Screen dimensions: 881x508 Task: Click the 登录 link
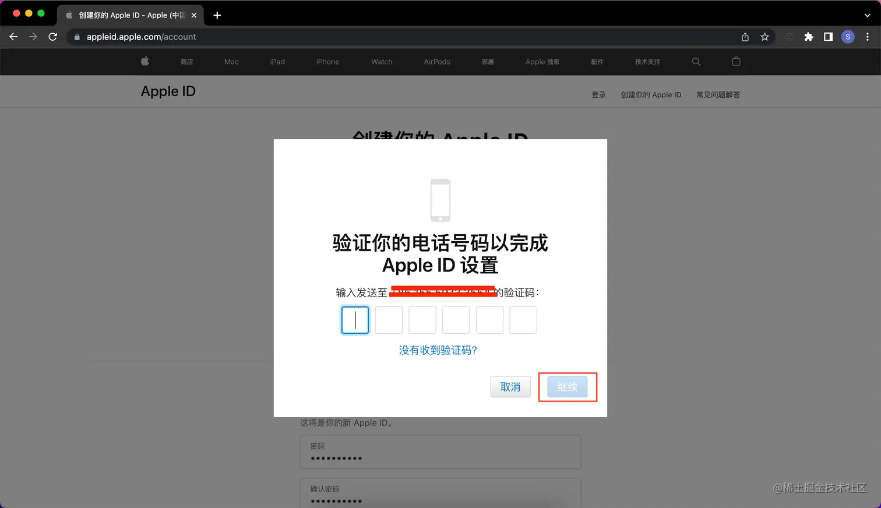point(599,95)
